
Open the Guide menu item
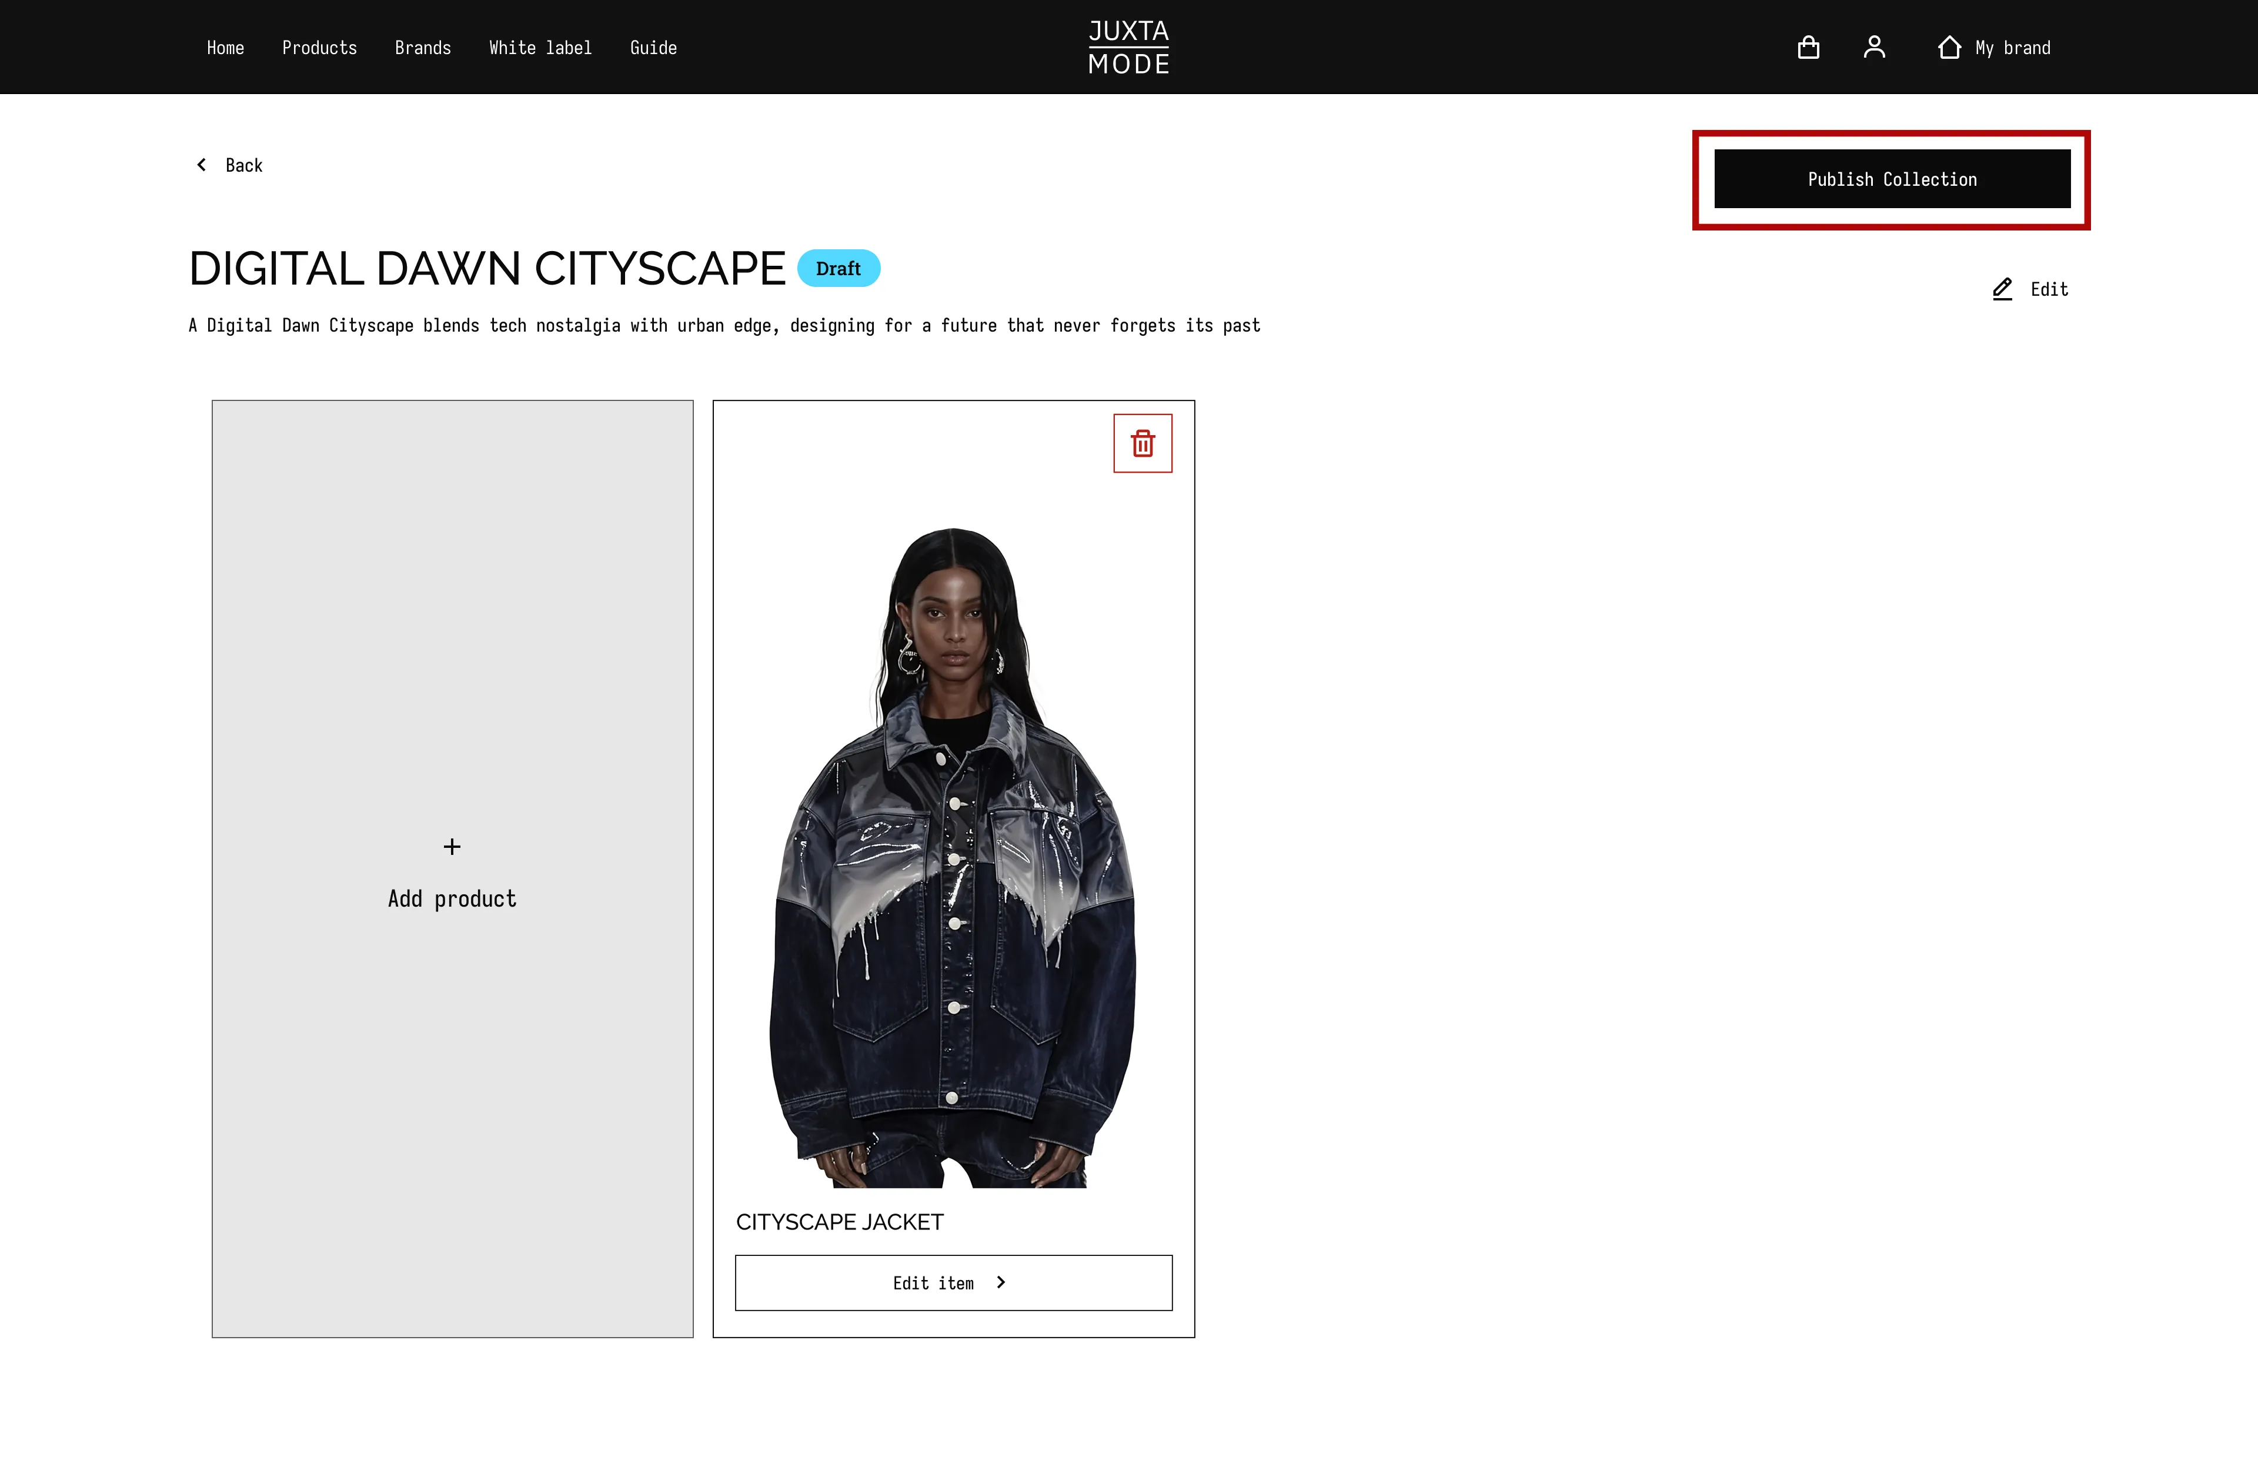653,48
